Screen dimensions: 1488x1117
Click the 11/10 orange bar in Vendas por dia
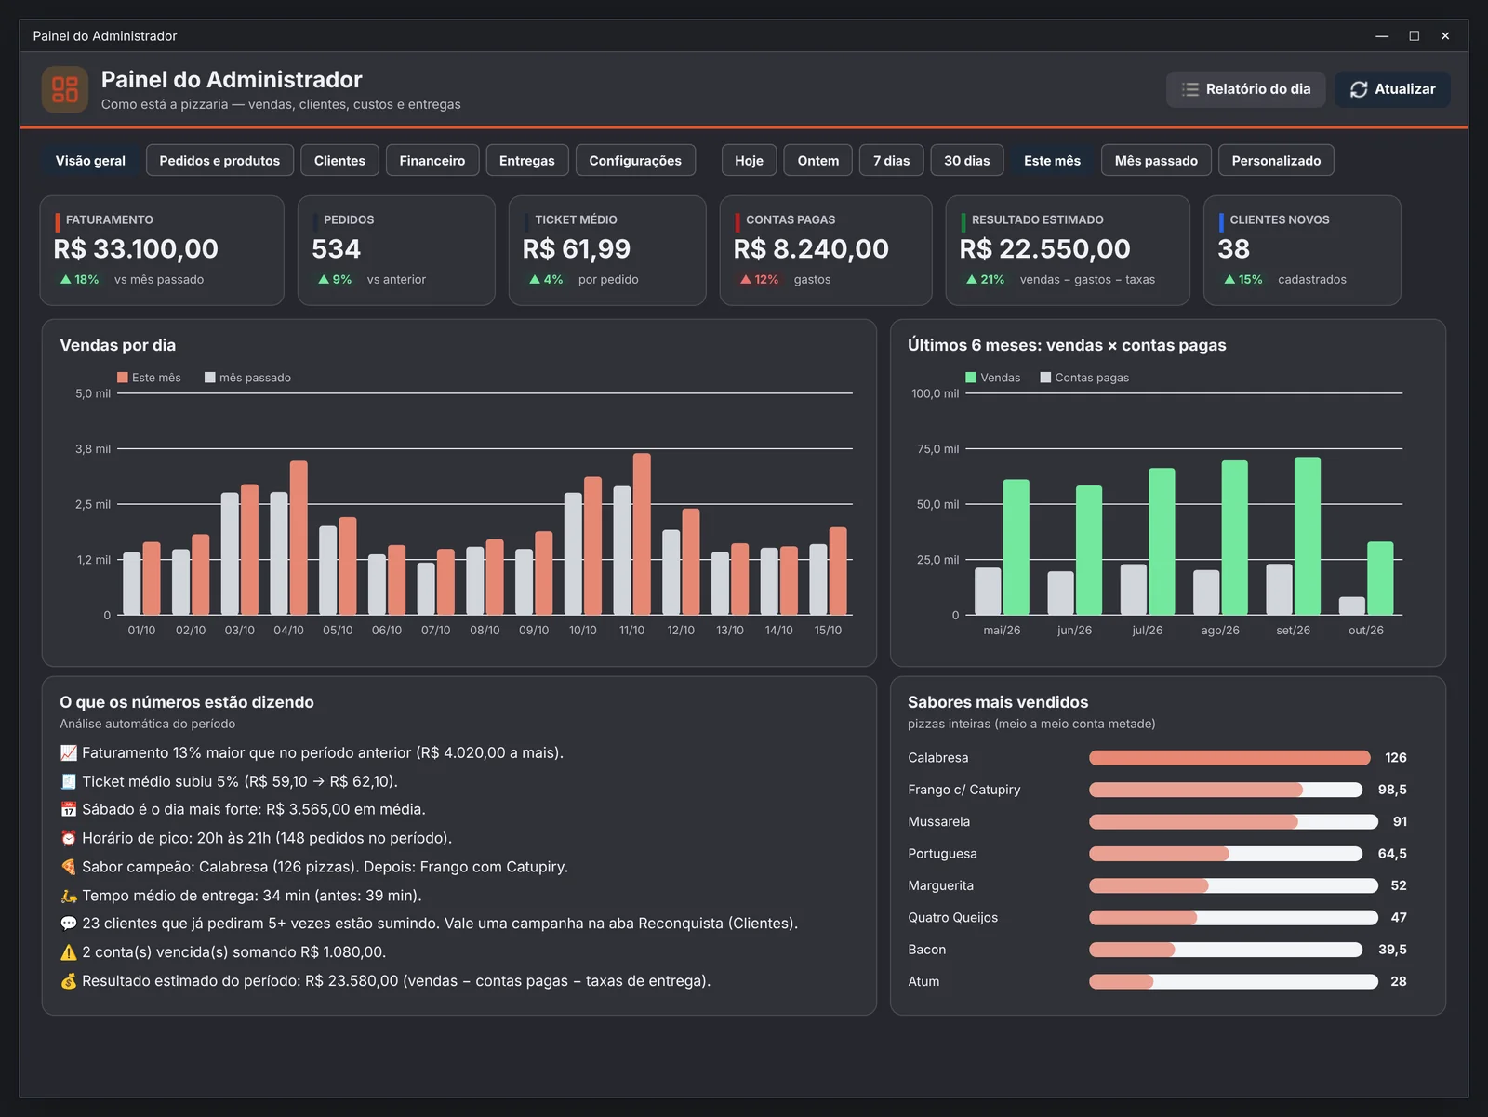(642, 534)
